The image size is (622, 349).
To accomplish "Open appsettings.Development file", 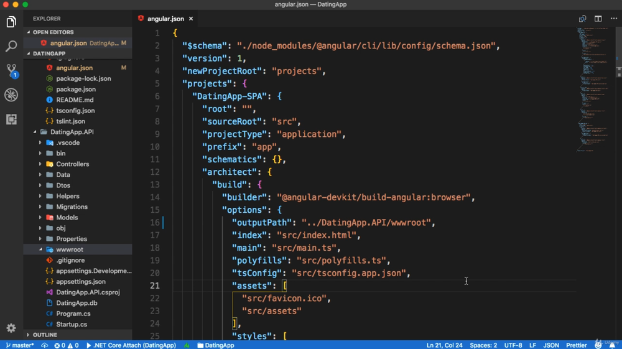I will click(x=78, y=271).
